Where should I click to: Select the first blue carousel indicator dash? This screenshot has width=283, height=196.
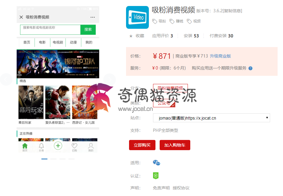pos(44,159)
